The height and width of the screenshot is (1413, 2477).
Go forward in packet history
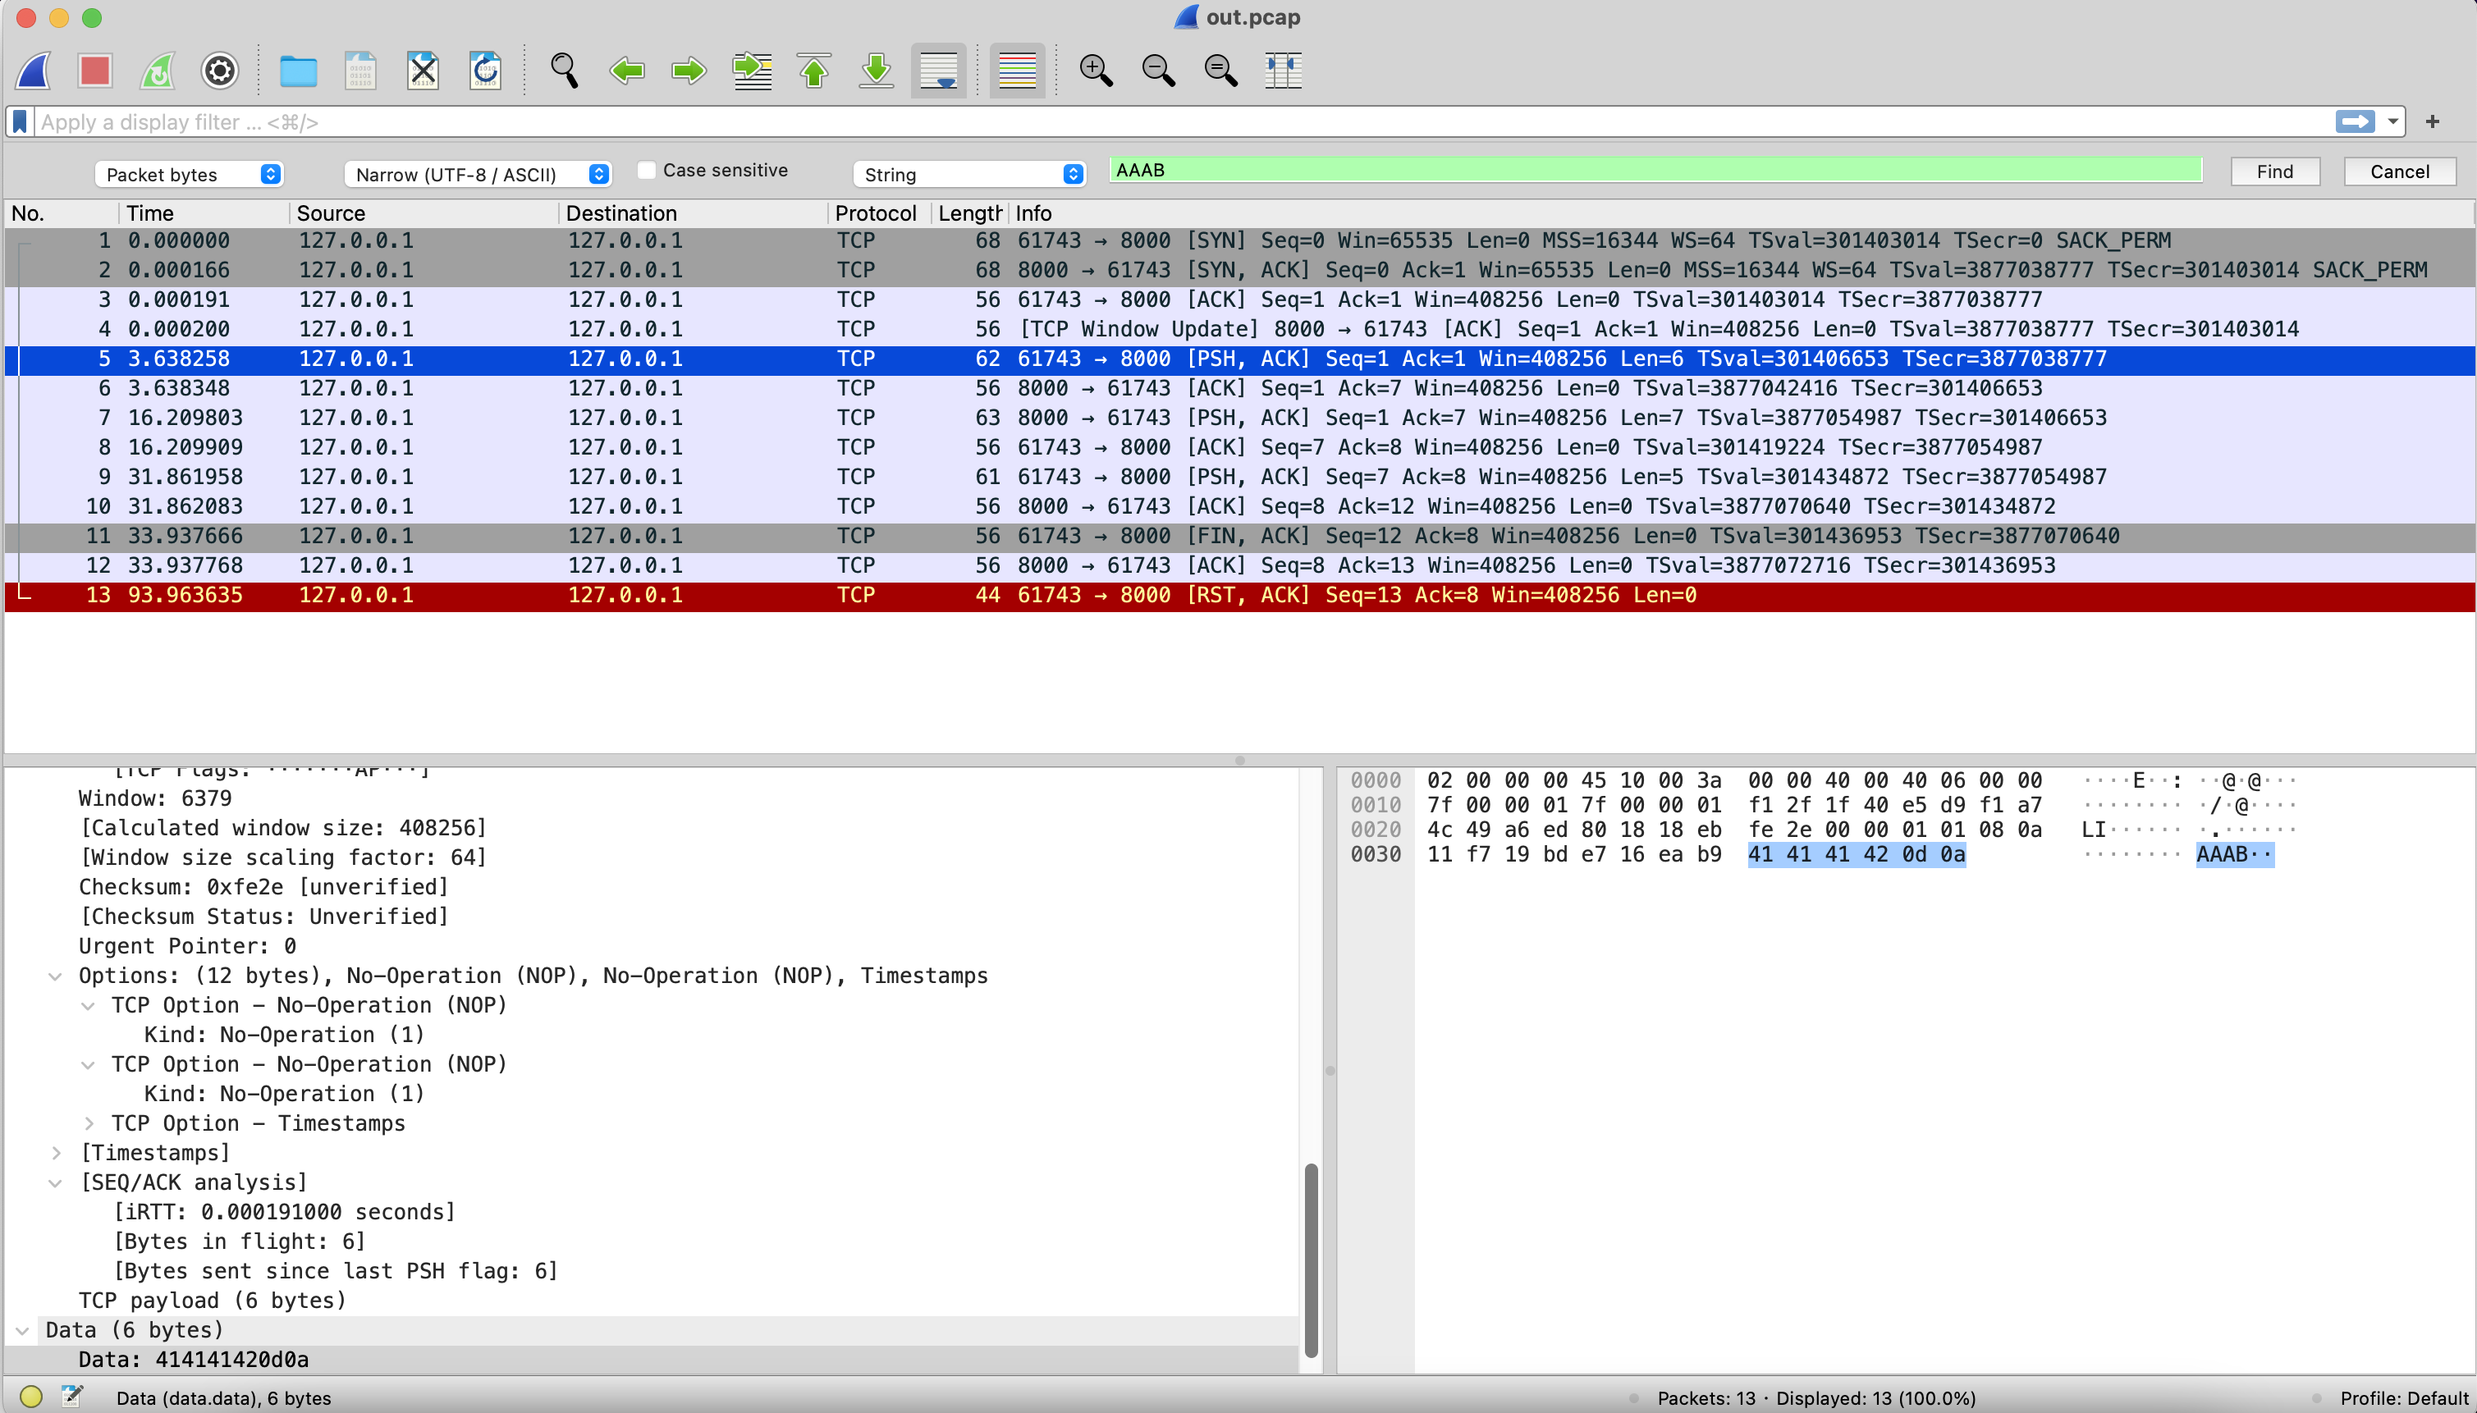pos(689,70)
